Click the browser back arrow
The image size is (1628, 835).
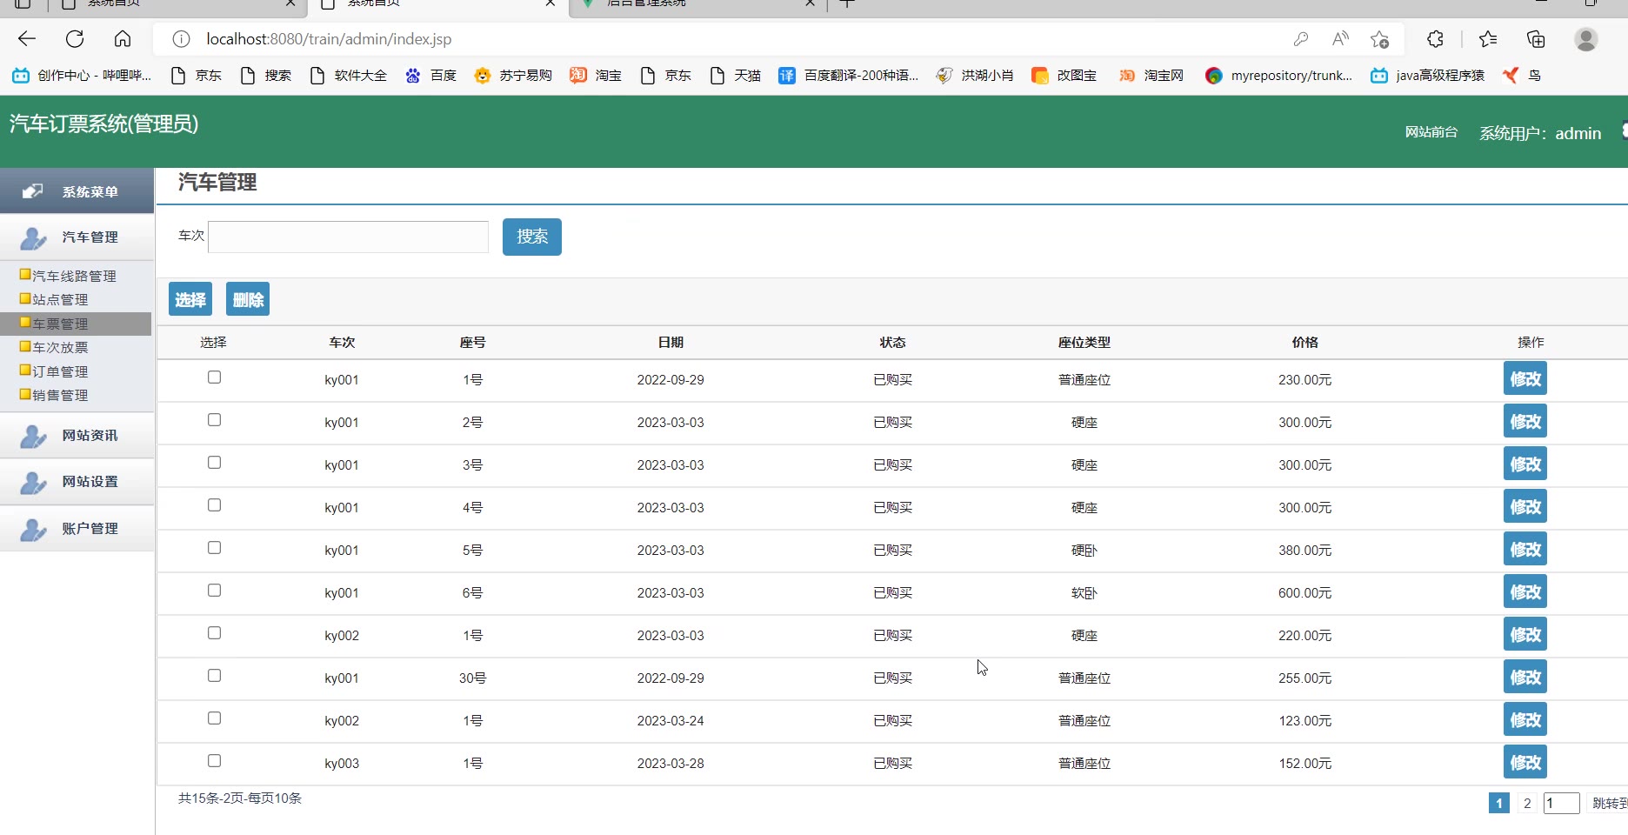tap(27, 39)
